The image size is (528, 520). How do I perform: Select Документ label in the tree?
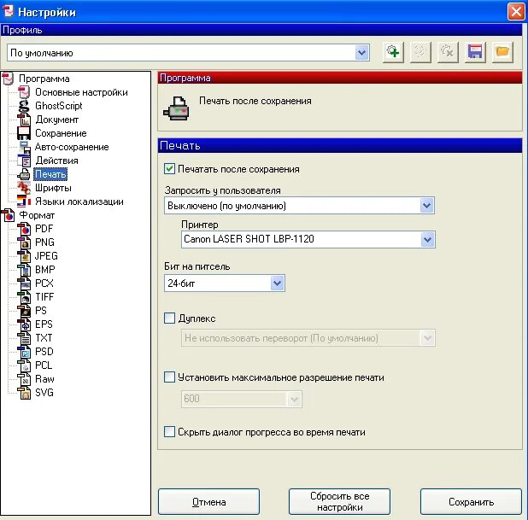coord(57,120)
